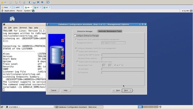Check Configure Enterprise Manager checkbox
The width and height of the screenshot is (193, 109).
tap(75, 36)
